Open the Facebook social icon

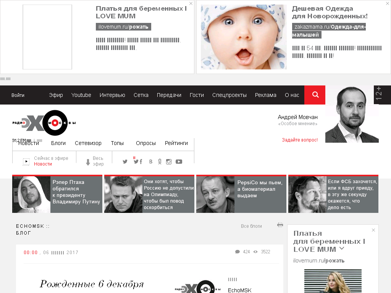(x=141, y=162)
